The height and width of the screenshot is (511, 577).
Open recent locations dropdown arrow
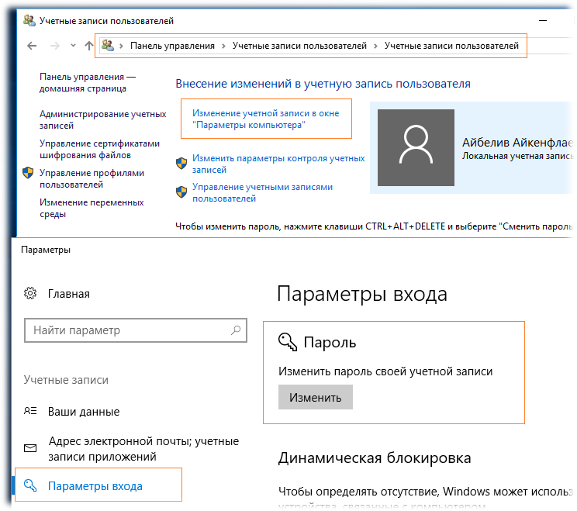(73, 46)
